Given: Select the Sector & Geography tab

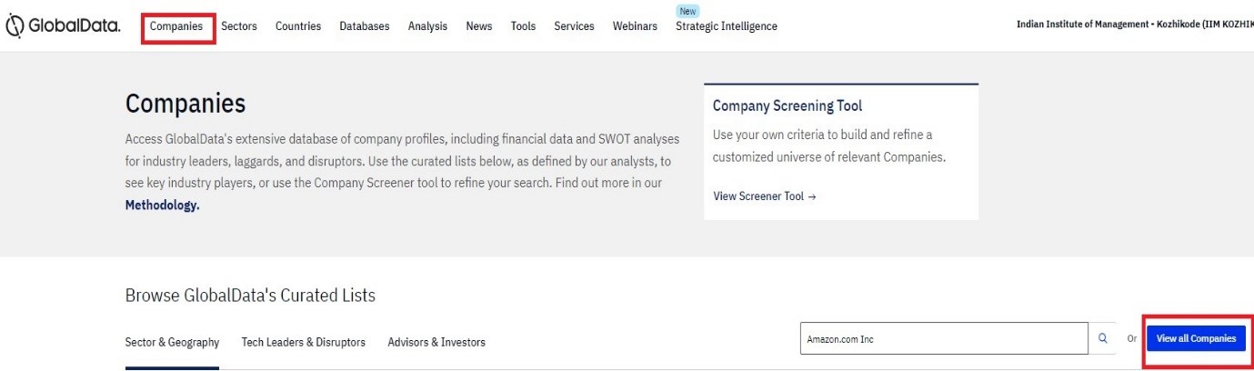Looking at the screenshot, I should click(172, 343).
